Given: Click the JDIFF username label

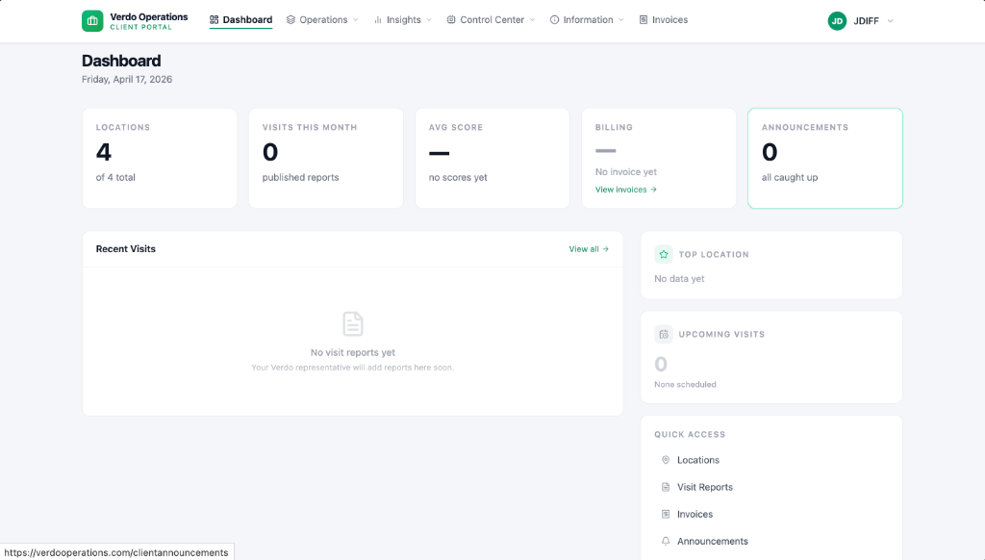Looking at the screenshot, I should coord(866,21).
